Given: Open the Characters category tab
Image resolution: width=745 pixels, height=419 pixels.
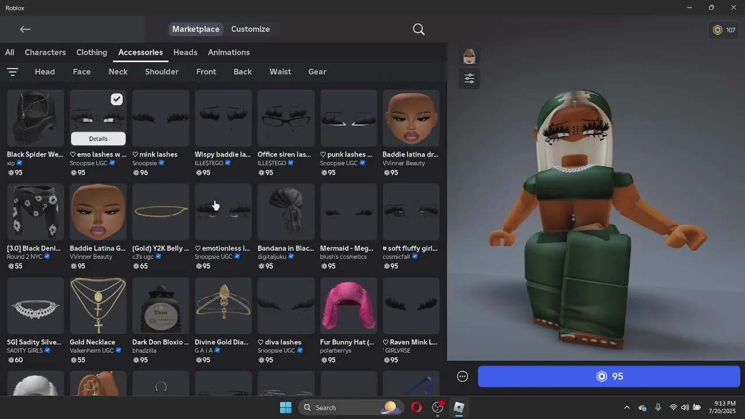Looking at the screenshot, I should tap(45, 52).
